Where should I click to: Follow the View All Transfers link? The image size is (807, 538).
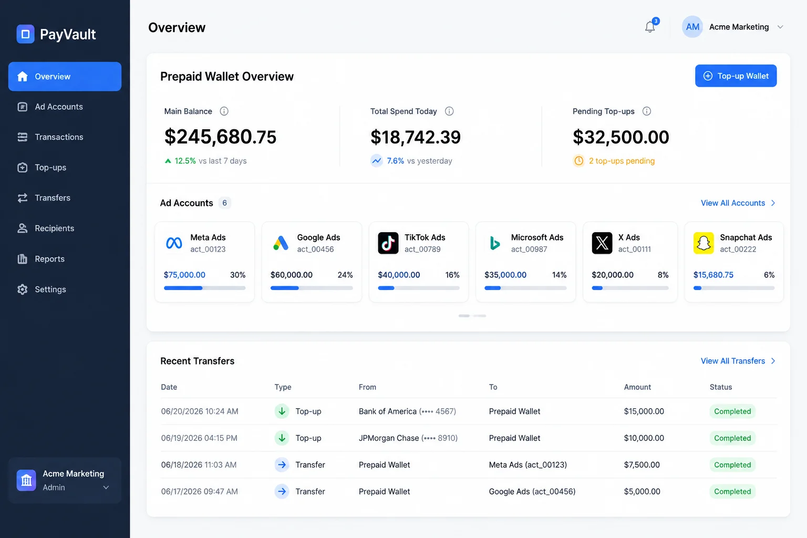pyautogui.click(x=738, y=361)
